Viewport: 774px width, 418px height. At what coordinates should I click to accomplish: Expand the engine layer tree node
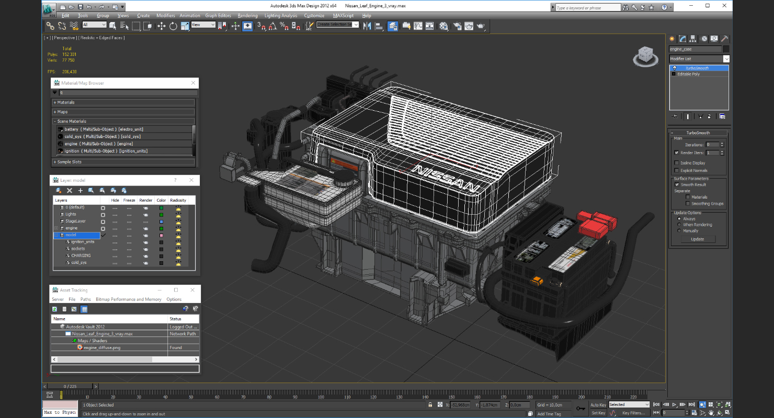(56, 228)
